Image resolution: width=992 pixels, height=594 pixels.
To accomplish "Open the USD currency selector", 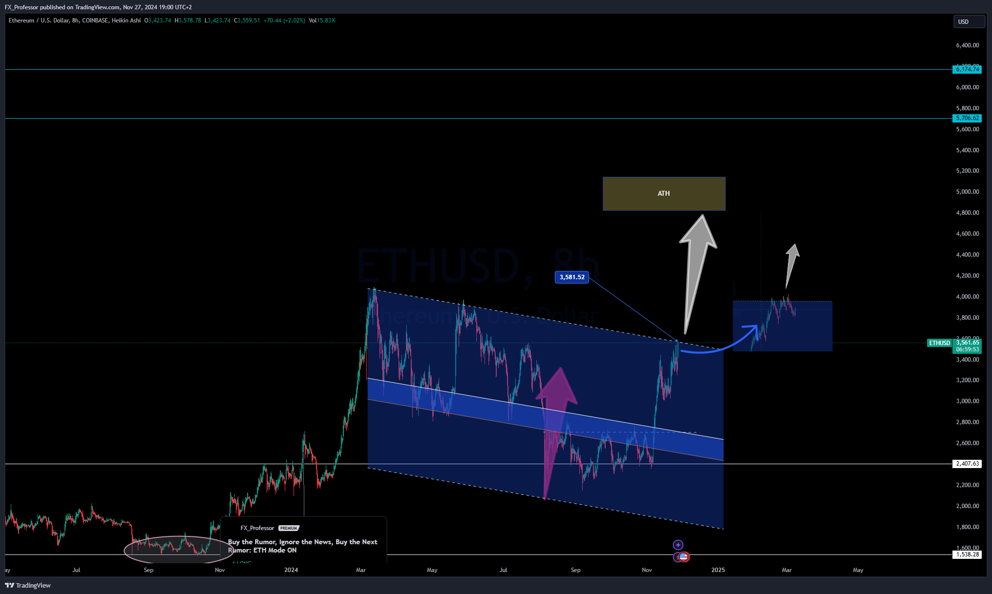I will (969, 21).
